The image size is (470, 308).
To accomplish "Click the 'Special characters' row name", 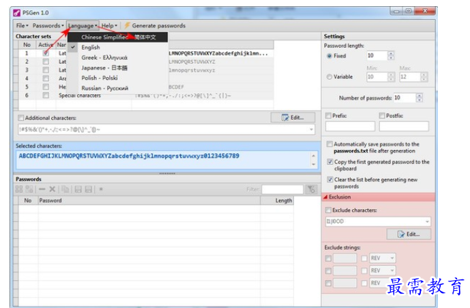I will (x=80, y=95).
